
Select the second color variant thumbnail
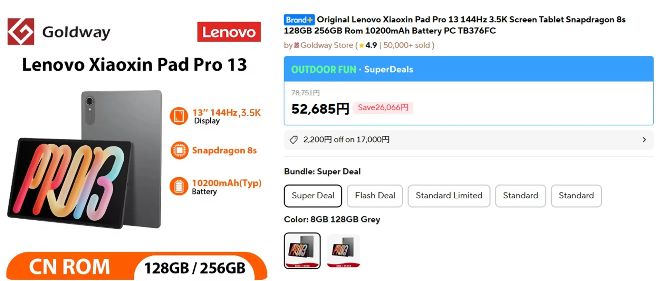[343, 250]
